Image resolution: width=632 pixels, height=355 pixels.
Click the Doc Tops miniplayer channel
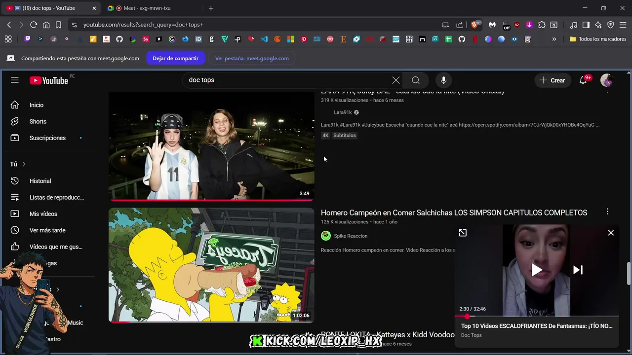(472, 335)
